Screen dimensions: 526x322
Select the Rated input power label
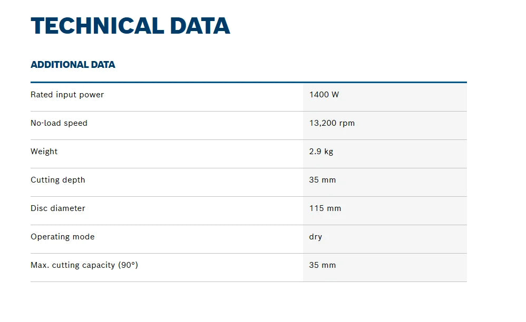67,95
